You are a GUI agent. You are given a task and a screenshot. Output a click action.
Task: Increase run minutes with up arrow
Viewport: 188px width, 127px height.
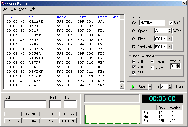170,85
